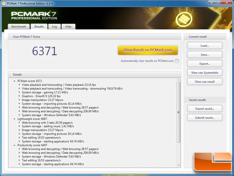Click the Export... button
The width and height of the screenshot is (234, 176).
pos(205,63)
